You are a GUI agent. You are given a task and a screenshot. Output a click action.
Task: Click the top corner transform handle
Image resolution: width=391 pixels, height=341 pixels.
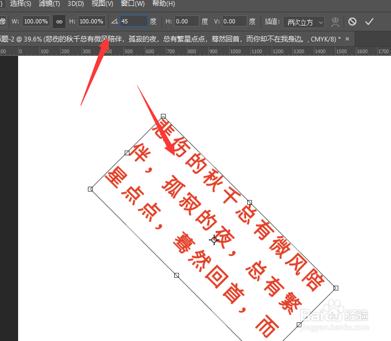163,116
